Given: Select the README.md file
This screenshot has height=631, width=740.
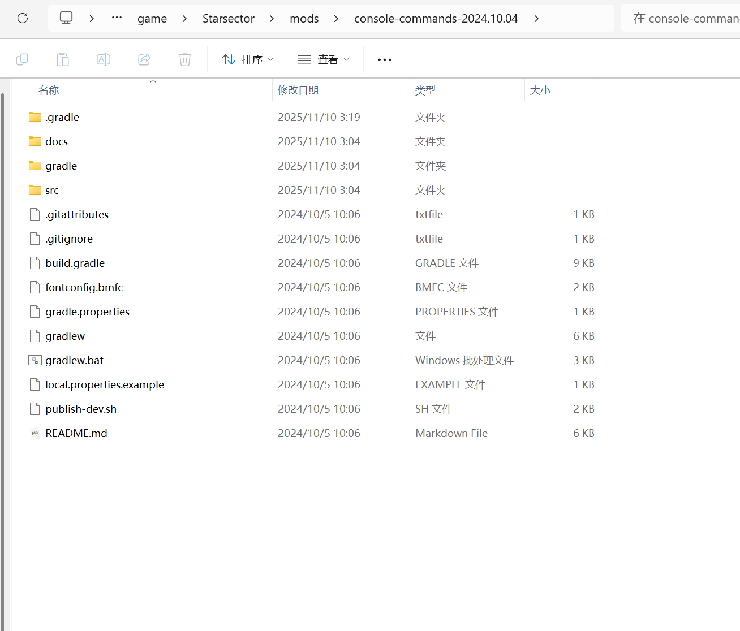Looking at the screenshot, I should pyautogui.click(x=76, y=434).
